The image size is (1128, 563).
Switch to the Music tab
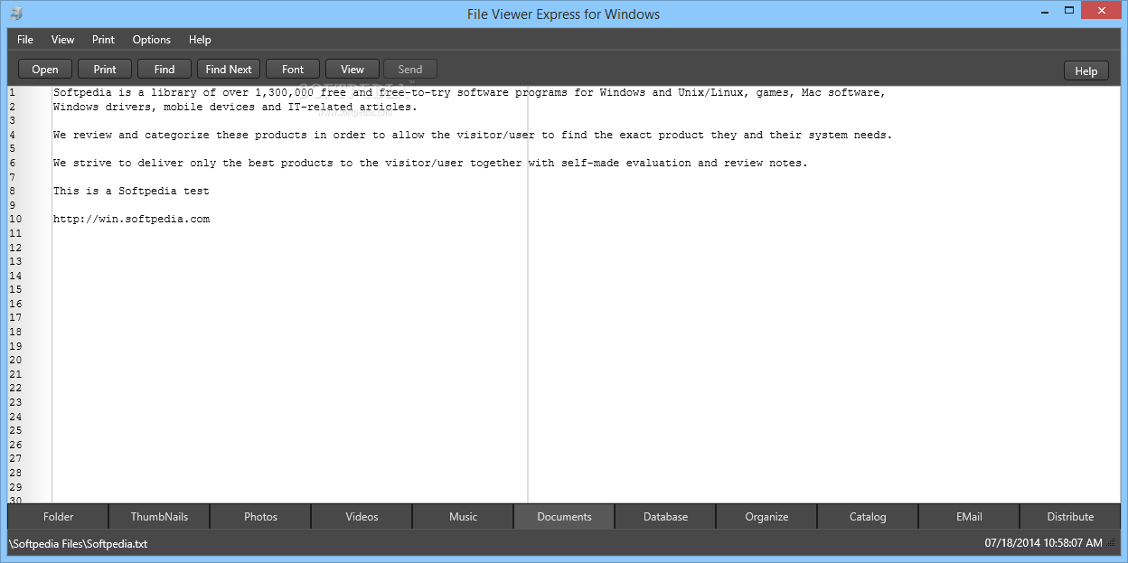pyautogui.click(x=464, y=517)
